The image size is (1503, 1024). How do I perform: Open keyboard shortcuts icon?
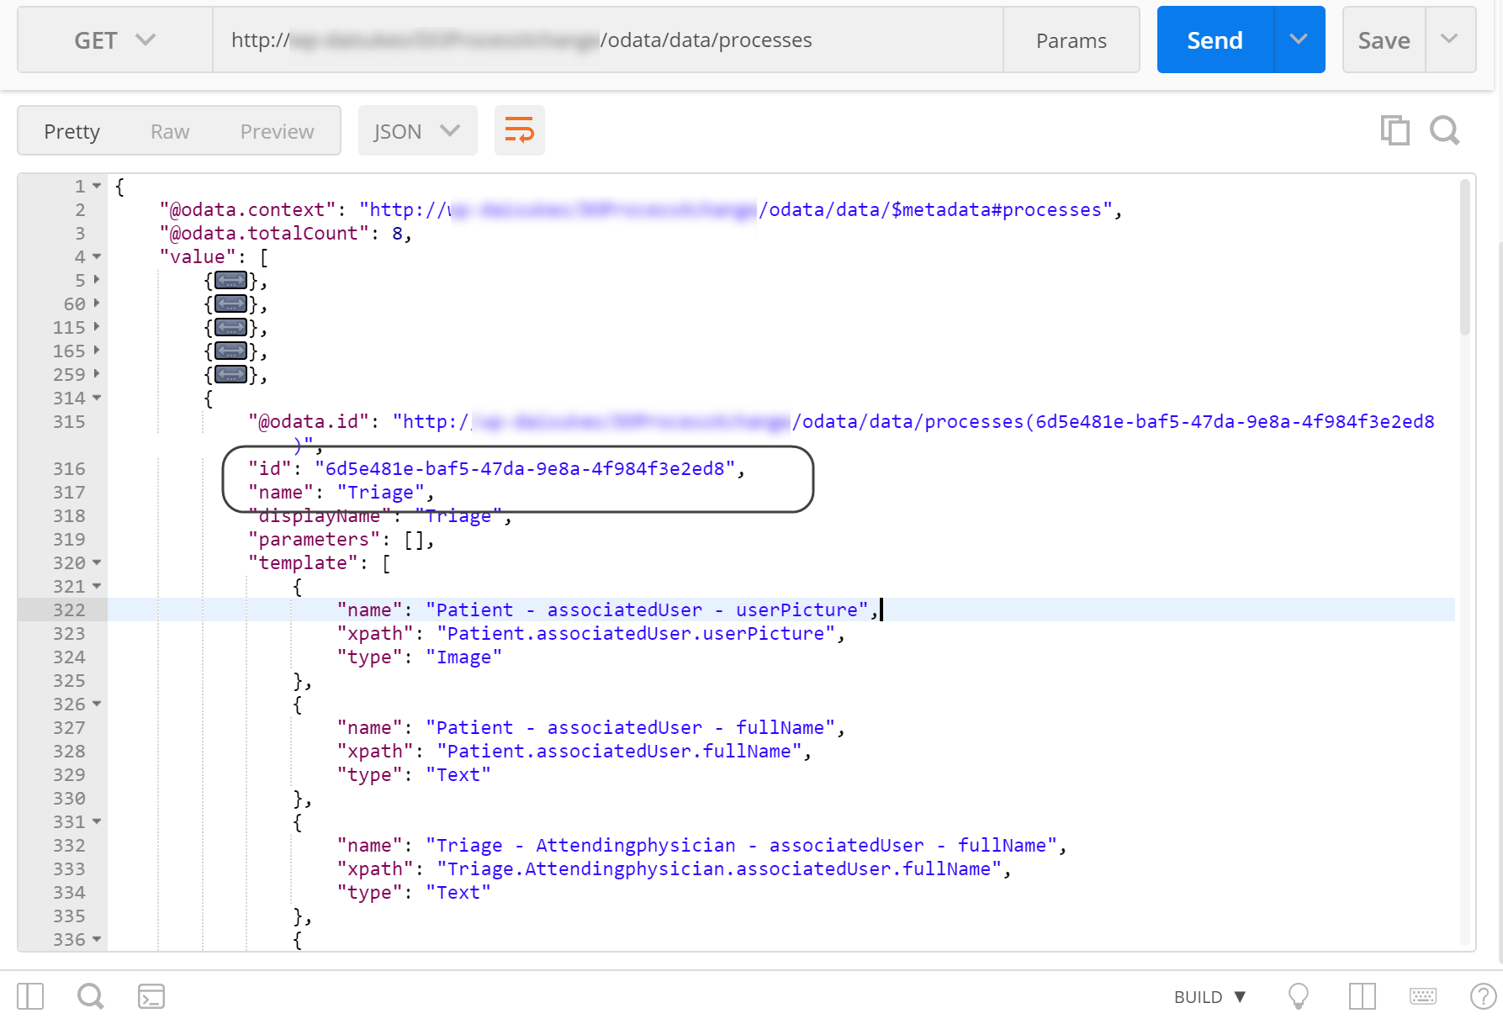tap(1423, 996)
